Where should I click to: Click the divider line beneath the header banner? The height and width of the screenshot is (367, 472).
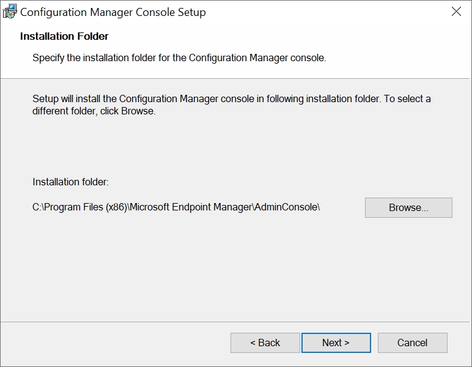point(236,78)
